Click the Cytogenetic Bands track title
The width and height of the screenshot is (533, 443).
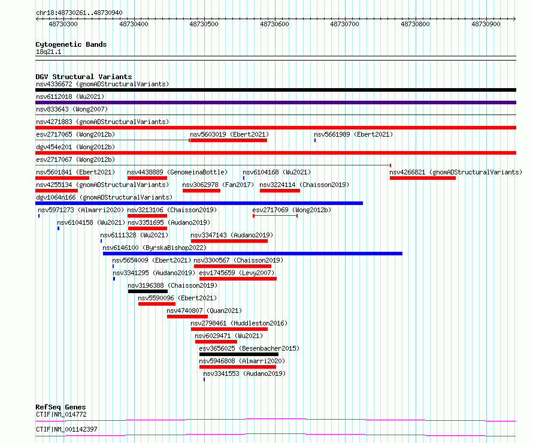tap(71, 44)
